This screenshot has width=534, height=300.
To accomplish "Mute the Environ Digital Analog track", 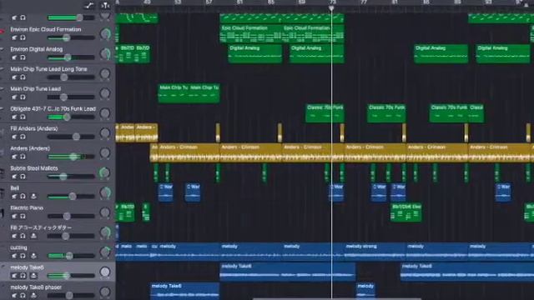I will [x=14, y=57].
